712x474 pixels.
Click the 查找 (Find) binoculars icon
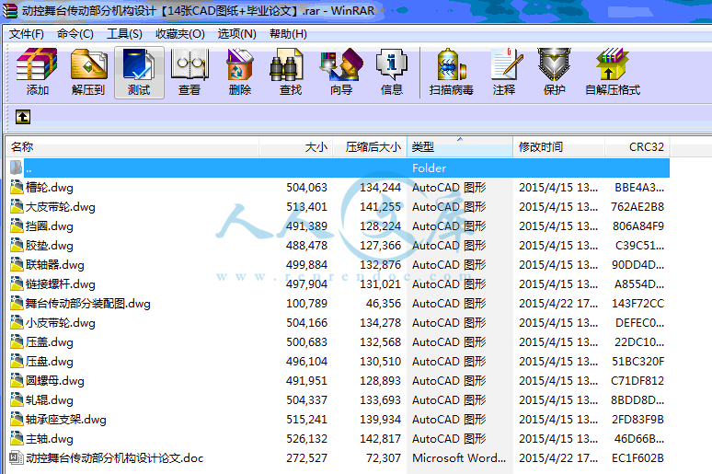tap(286, 65)
